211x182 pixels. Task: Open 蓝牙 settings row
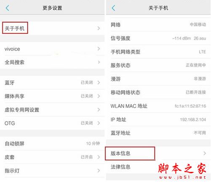pos(52,83)
